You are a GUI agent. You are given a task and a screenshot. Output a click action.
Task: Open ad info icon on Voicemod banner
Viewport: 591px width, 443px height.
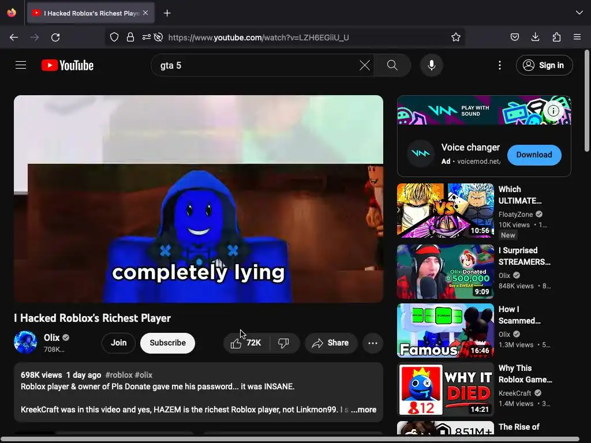click(553, 110)
